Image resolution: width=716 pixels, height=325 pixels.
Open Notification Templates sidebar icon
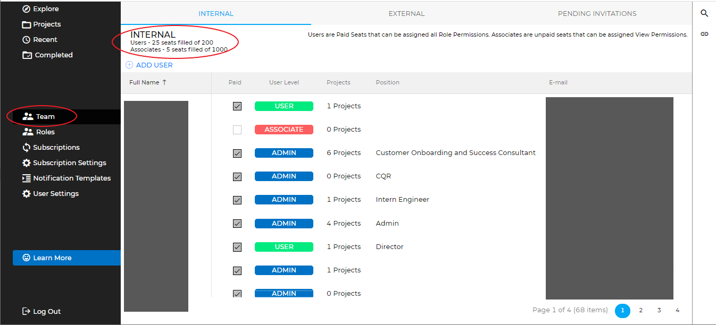tap(27, 178)
